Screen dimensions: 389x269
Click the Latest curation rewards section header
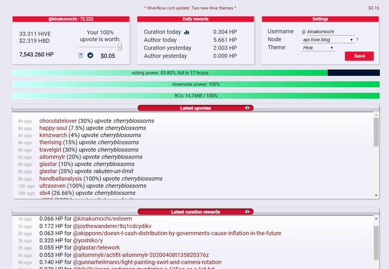tap(195, 212)
